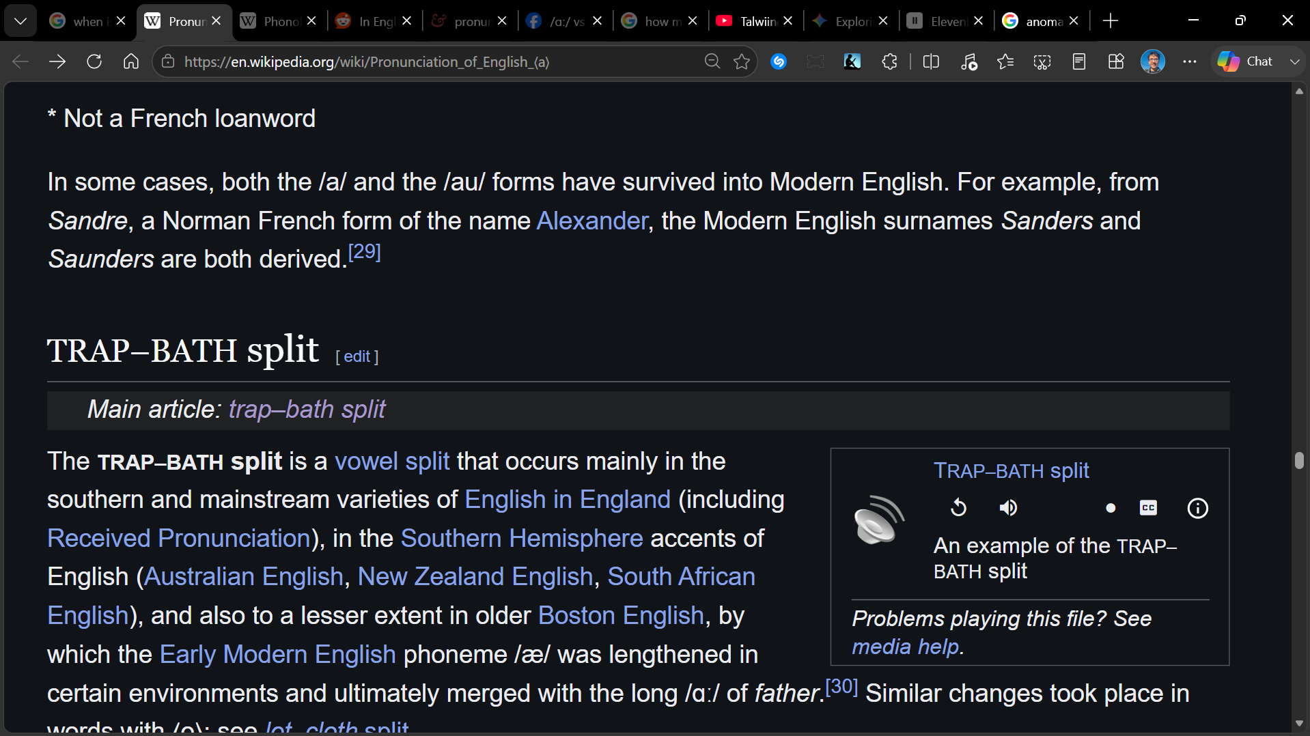Image resolution: width=1310 pixels, height=736 pixels.
Task: Open TRAP–BATH split audio file title link
Action: [1011, 471]
